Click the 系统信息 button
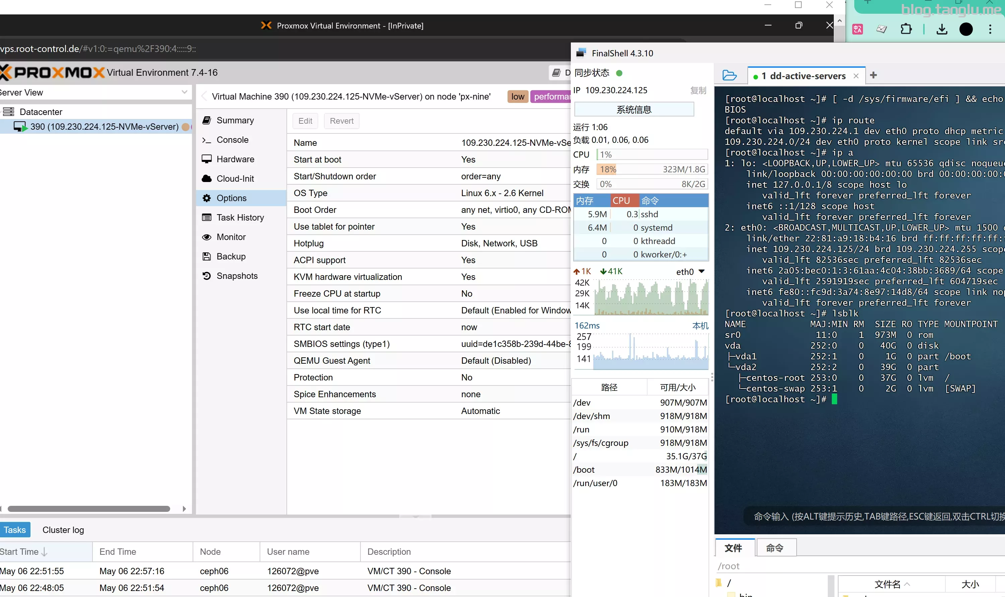Screen dimensions: 1005x597 coord(634,109)
